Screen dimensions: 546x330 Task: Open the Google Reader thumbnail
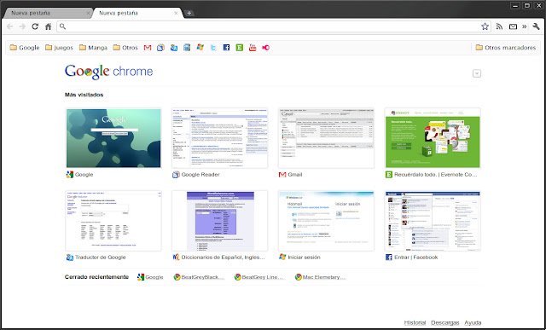(220, 138)
